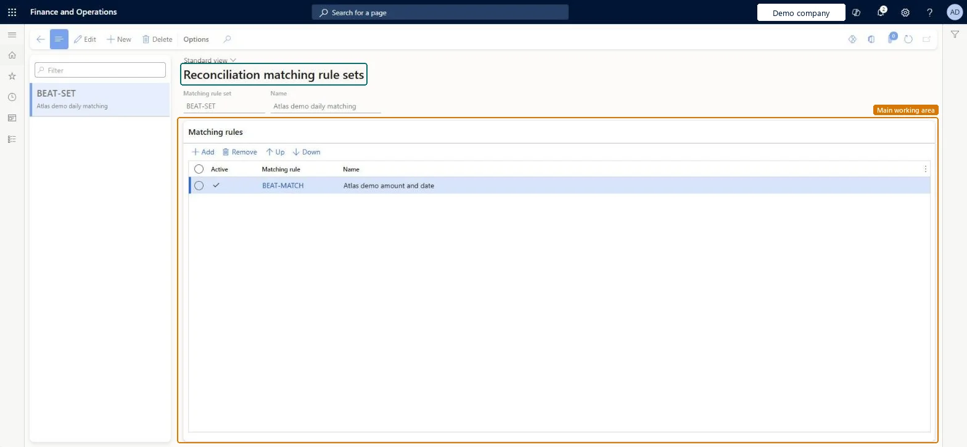The image size is (967, 447).
Task: Open the Office integration icon
Action: (871, 39)
